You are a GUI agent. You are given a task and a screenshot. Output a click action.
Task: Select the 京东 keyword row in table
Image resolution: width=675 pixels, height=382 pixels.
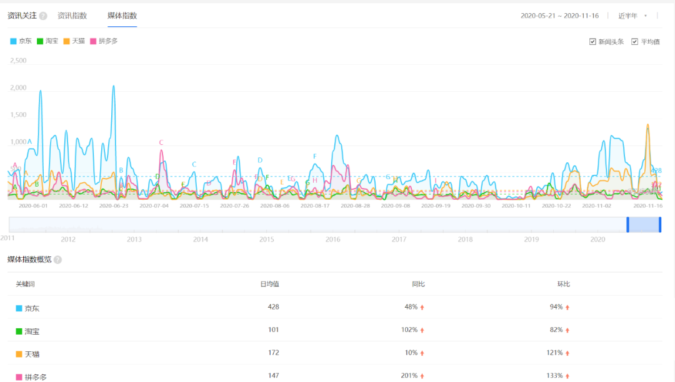335,307
